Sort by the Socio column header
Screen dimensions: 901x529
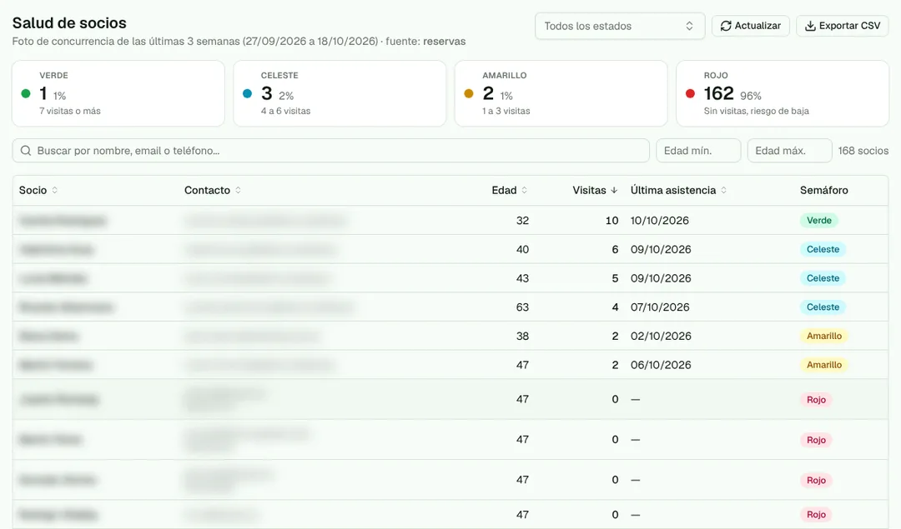(38, 190)
